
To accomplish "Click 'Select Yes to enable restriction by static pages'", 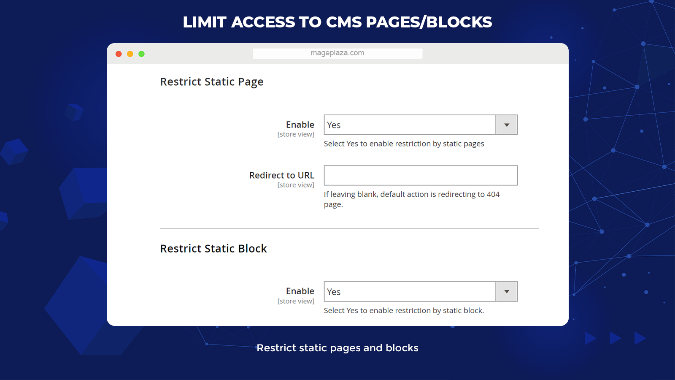I will tap(404, 144).
